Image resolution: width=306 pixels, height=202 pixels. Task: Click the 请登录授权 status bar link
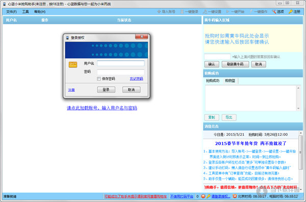(x=221, y=196)
